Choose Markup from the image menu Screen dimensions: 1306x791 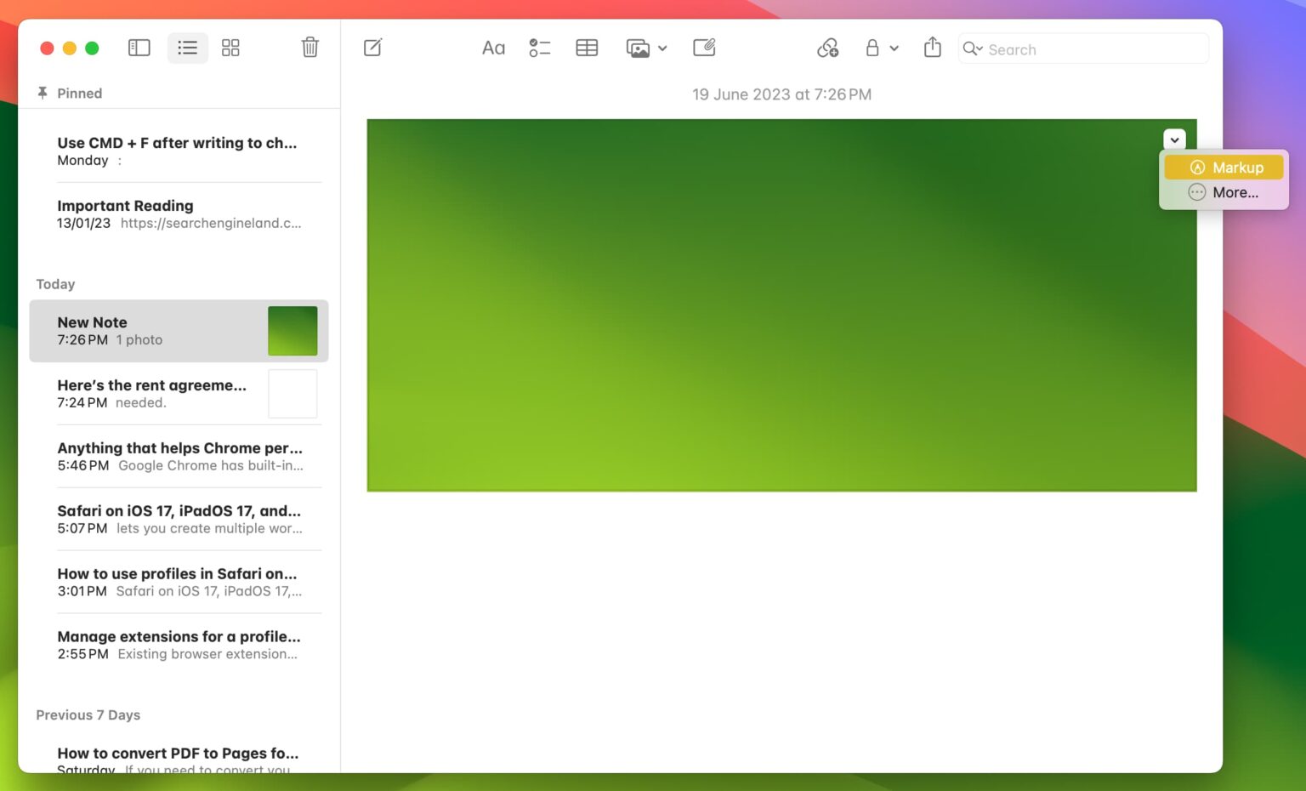tap(1224, 168)
